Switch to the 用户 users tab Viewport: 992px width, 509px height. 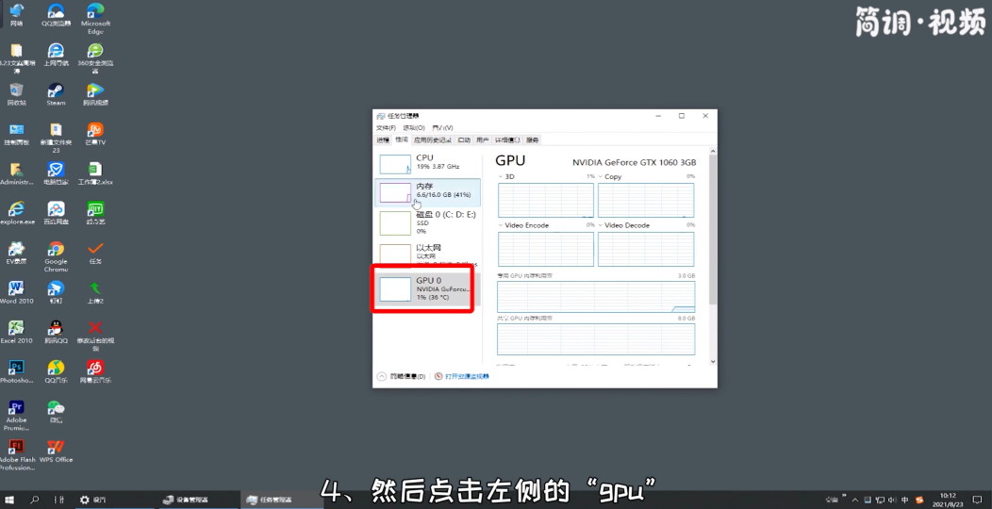coord(482,140)
